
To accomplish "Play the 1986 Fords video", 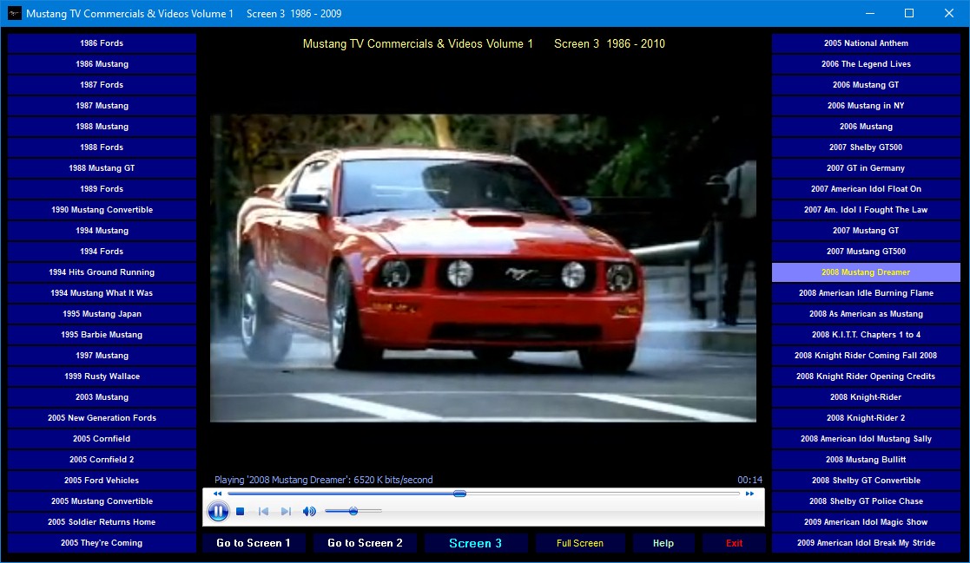I will tap(102, 43).
